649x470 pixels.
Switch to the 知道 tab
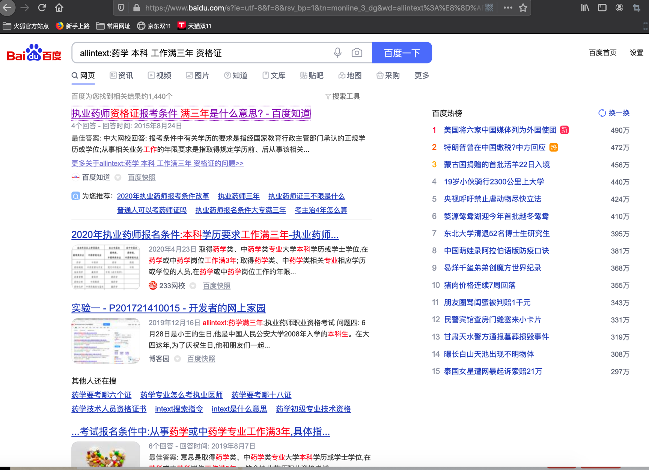coord(236,75)
